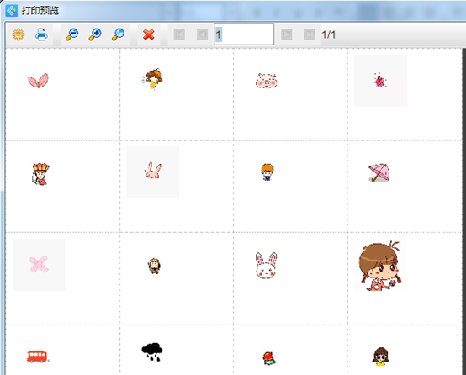Select the pink ladybug image
The image size is (466, 375).
click(380, 80)
